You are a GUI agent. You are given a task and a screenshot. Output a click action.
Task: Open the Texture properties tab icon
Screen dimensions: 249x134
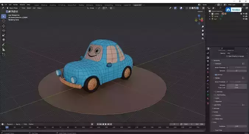click(x=208, y=103)
